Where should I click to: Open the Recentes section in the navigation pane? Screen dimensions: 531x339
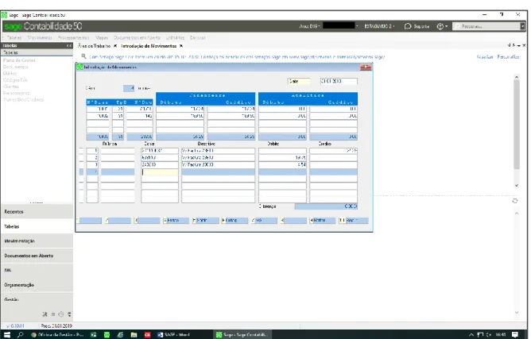click(37, 211)
